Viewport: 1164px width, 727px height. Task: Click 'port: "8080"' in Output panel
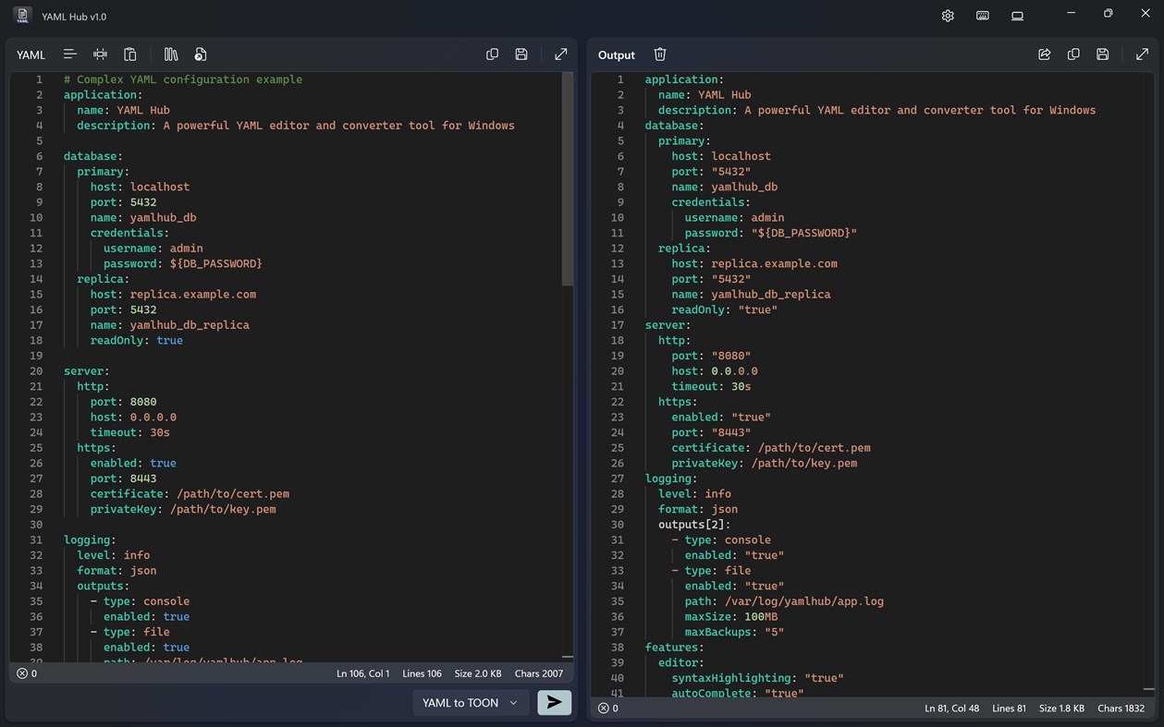[711, 356]
